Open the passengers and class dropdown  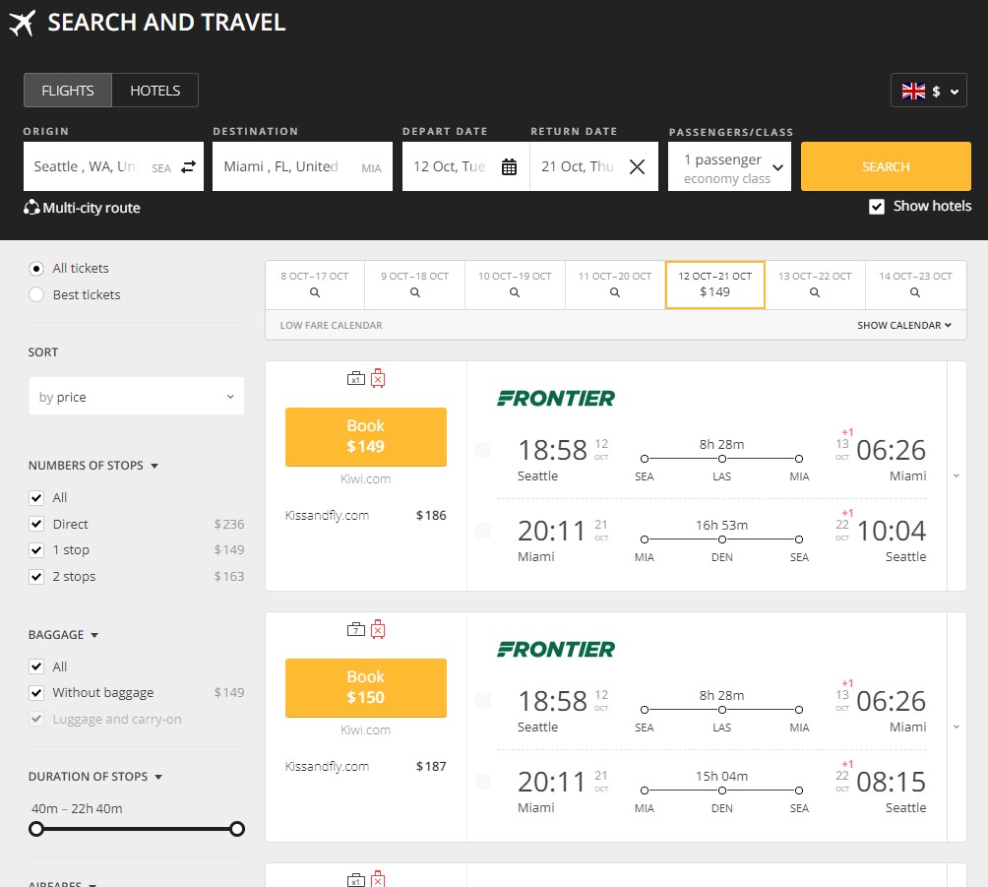point(730,167)
